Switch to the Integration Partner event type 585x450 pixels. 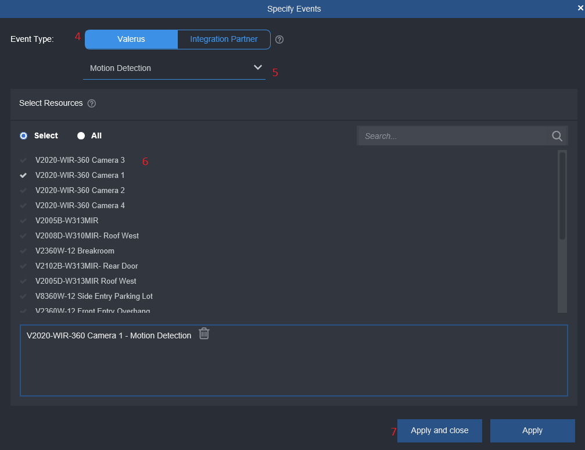tap(224, 39)
